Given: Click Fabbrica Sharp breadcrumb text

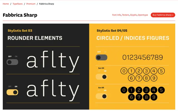Looking at the screenshot, I should click(x=46, y=4).
